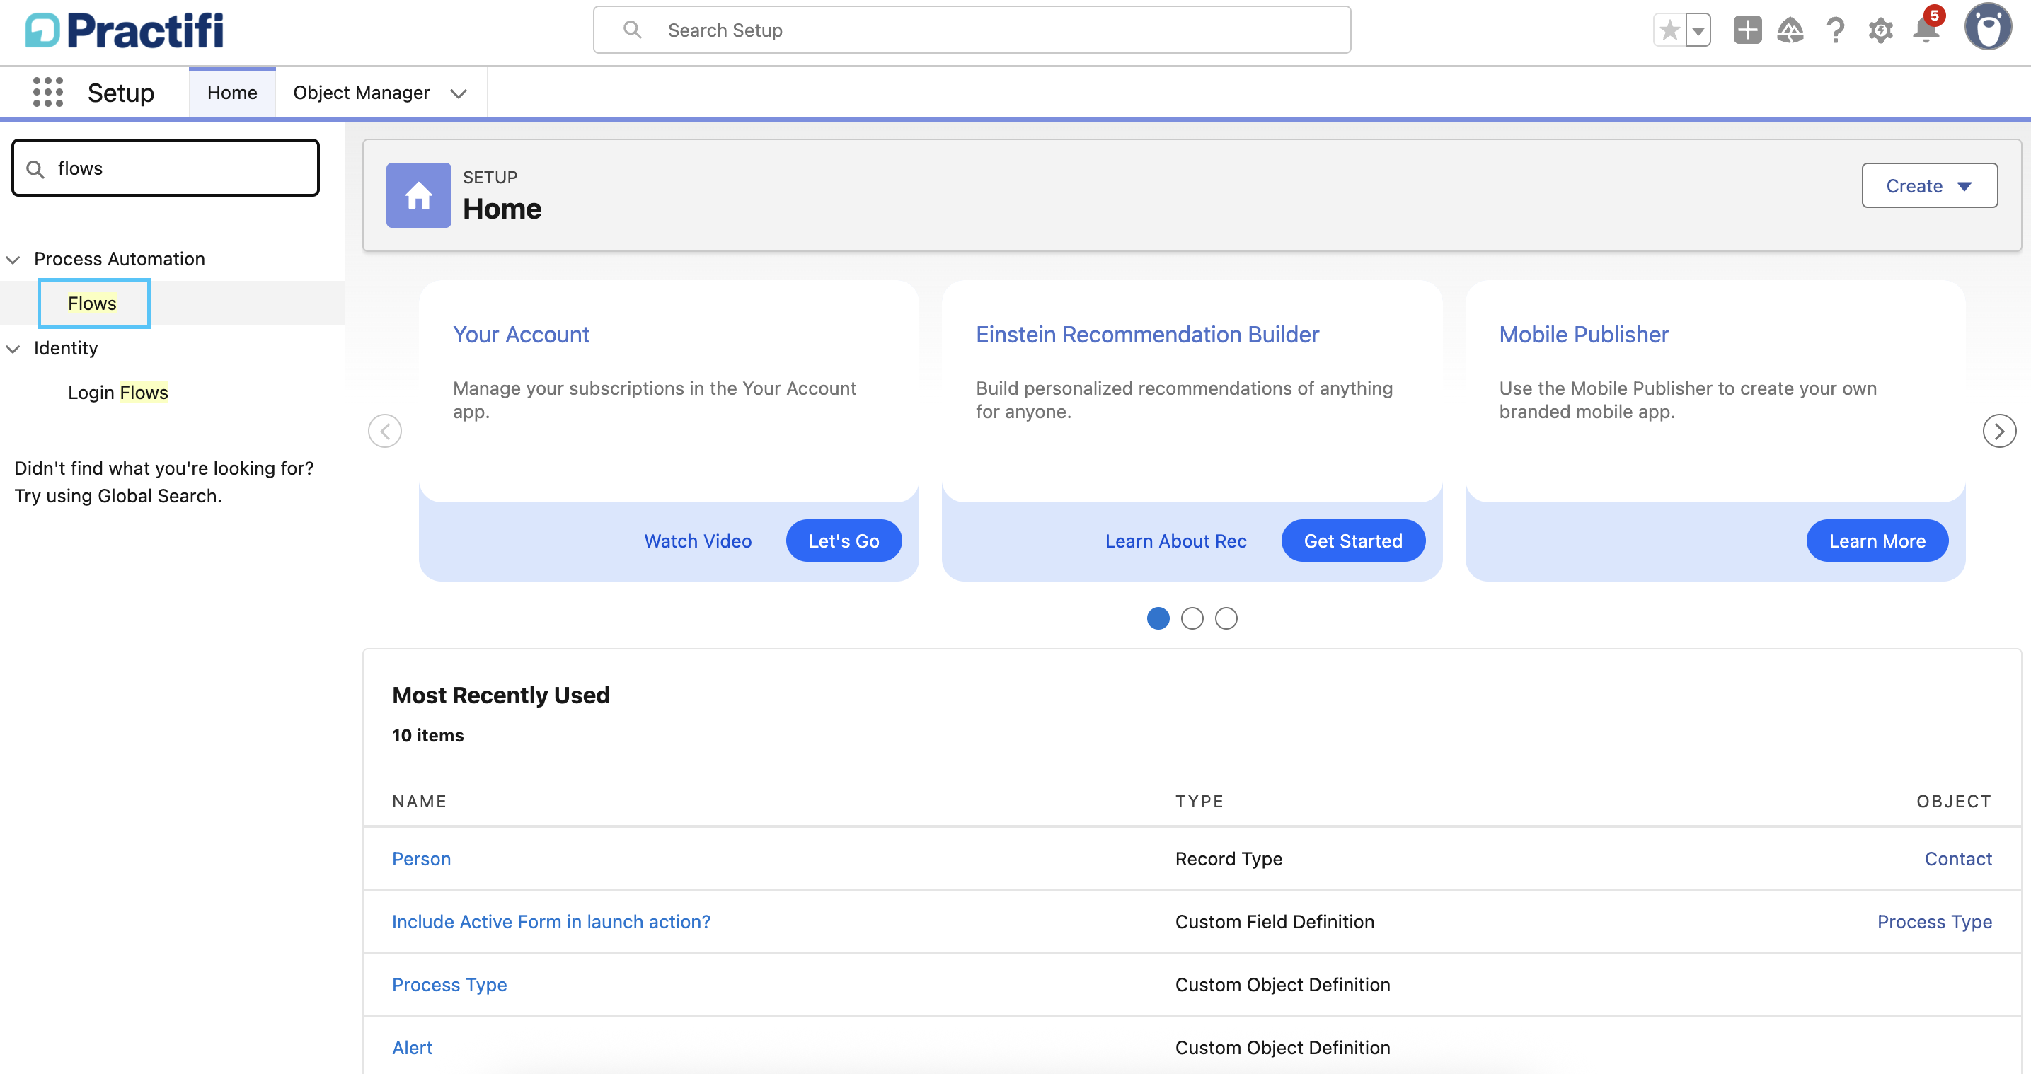Open the Favorites list dropdown arrow
The image size is (2031, 1074).
1698,30
